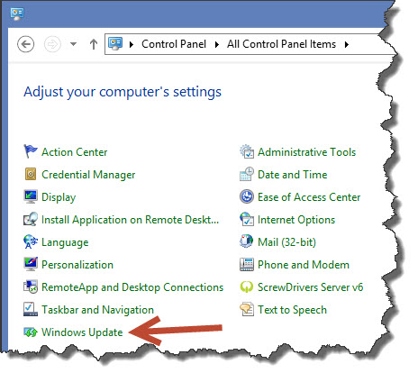Open the Language globe icon
This screenshot has width=418, height=382.
click(31, 241)
